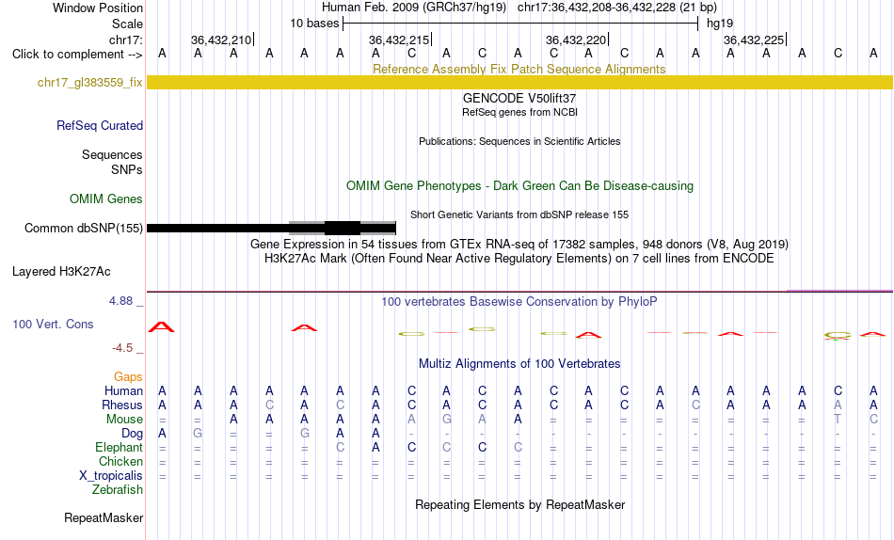894x540 pixels.
Task: Click the RepeatMasker track label
Action: [104, 517]
